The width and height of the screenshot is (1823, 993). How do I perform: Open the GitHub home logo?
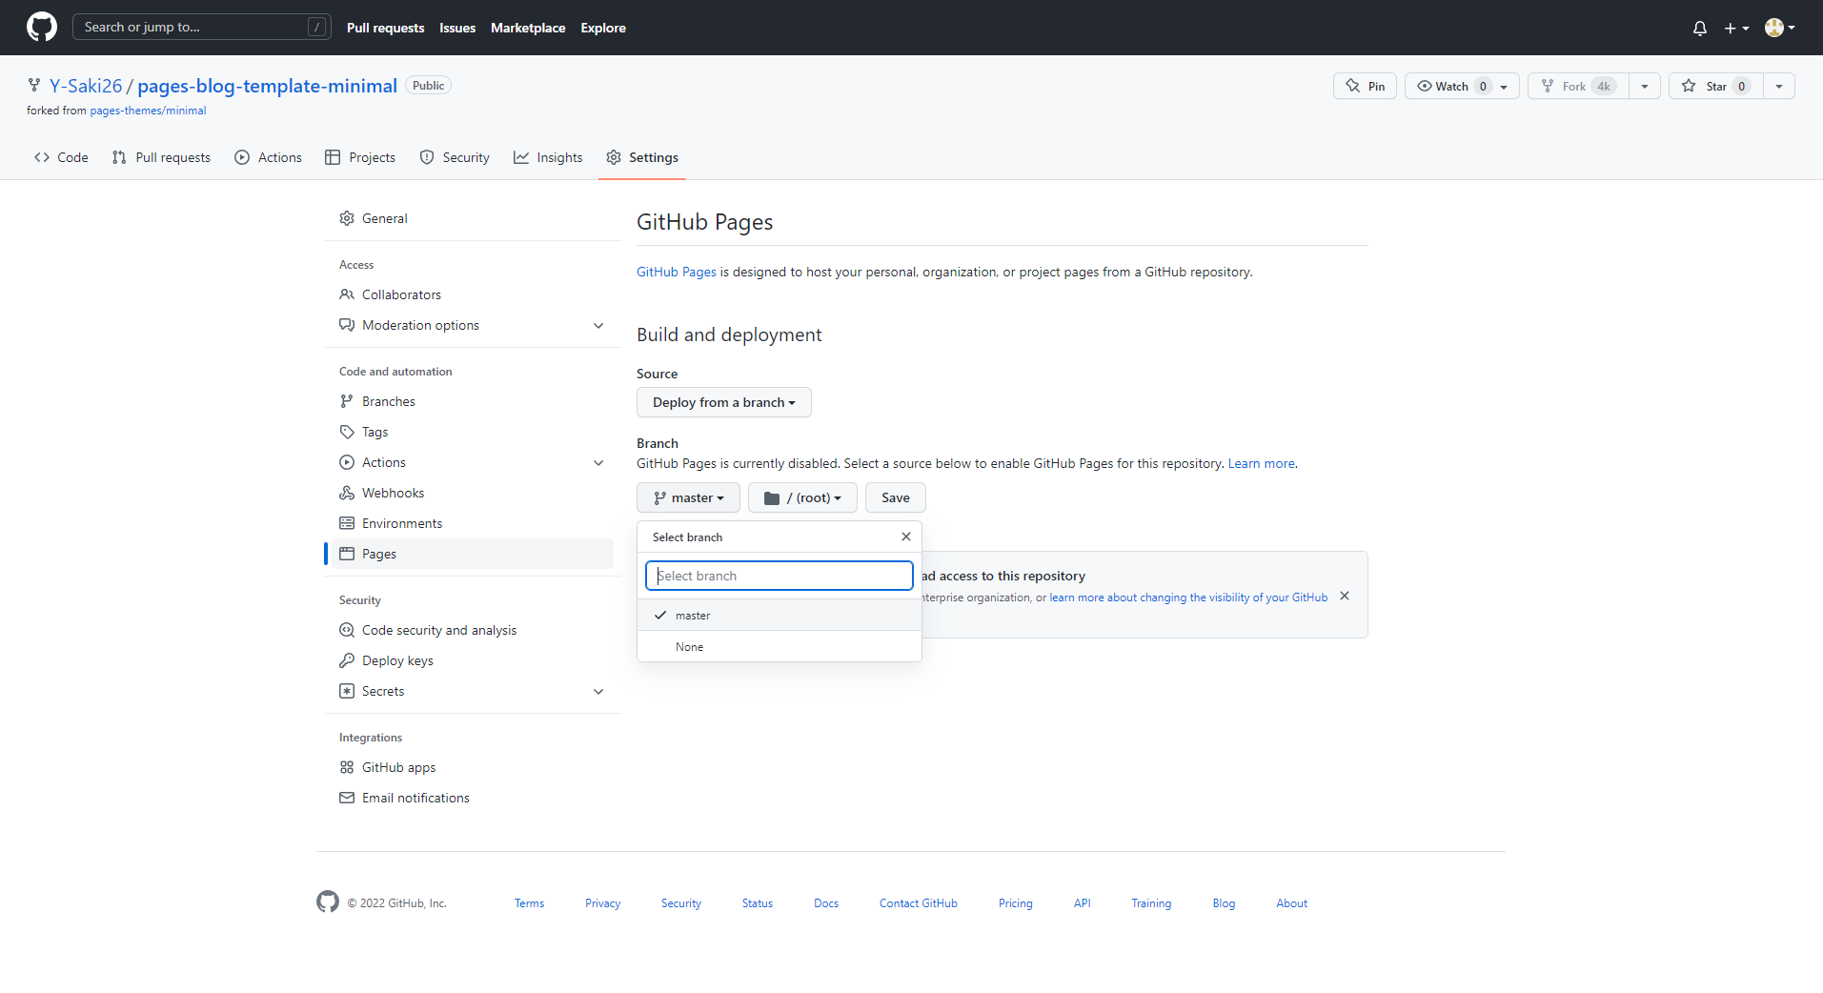[x=42, y=27]
